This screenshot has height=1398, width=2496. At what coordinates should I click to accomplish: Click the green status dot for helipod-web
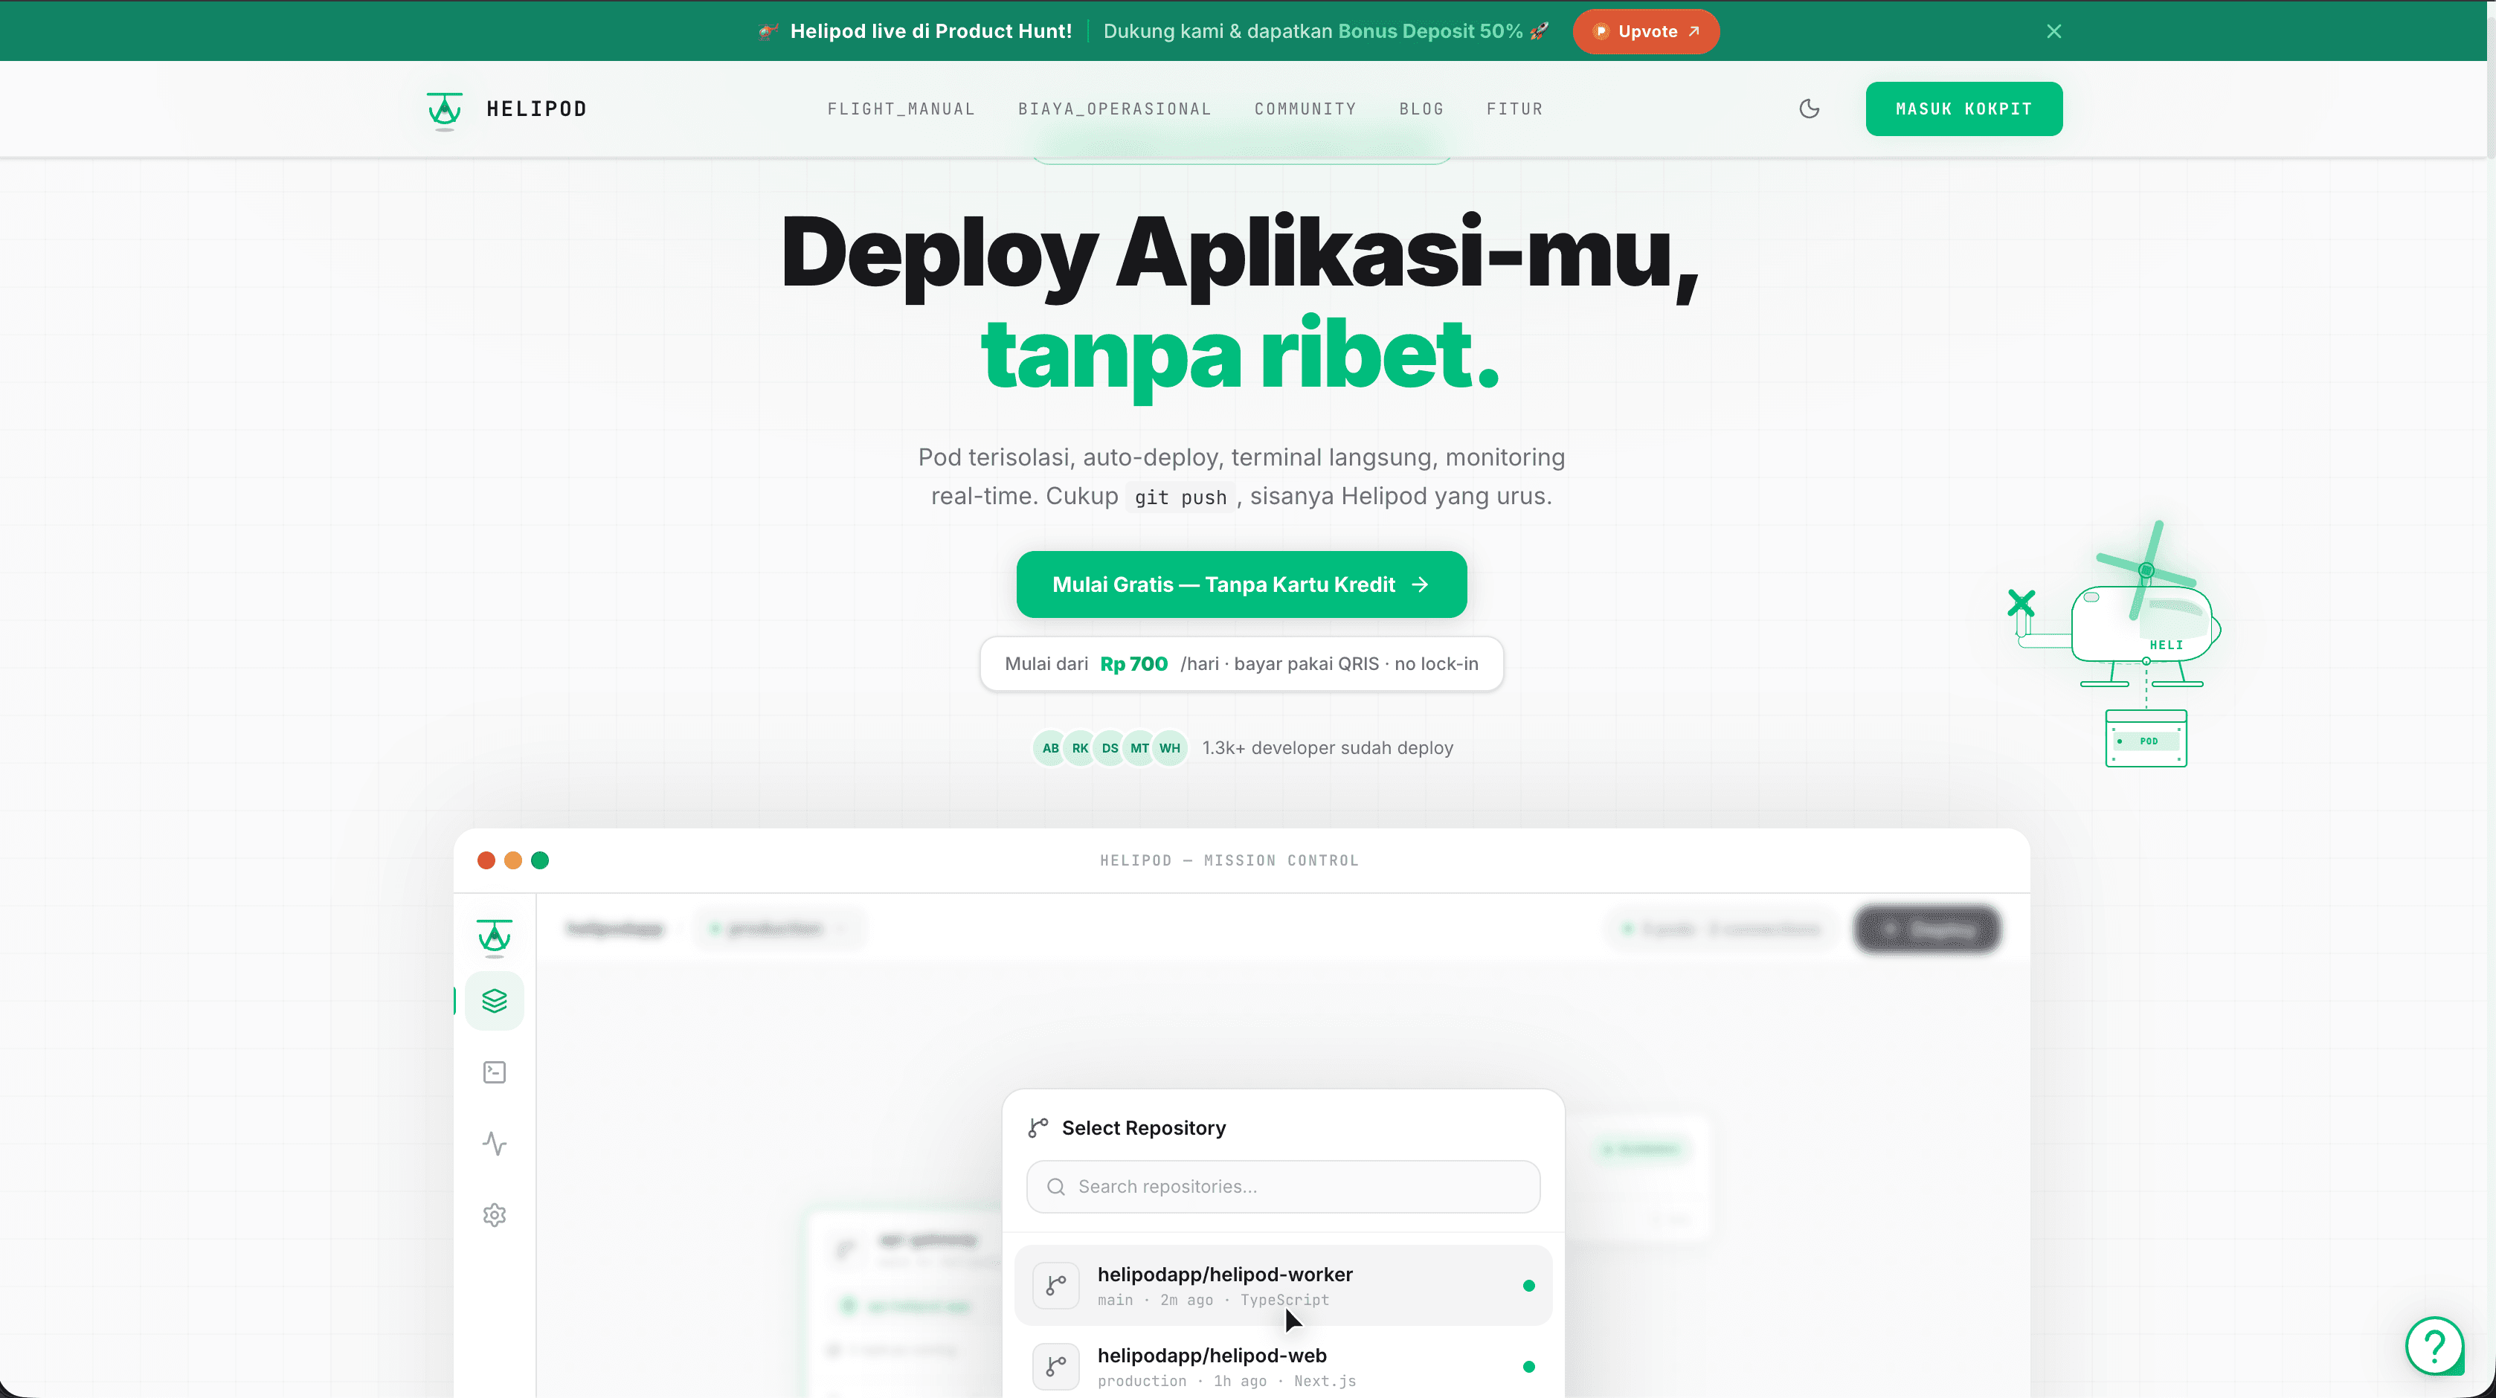pyautogui.click(x=1528, y=1367)
